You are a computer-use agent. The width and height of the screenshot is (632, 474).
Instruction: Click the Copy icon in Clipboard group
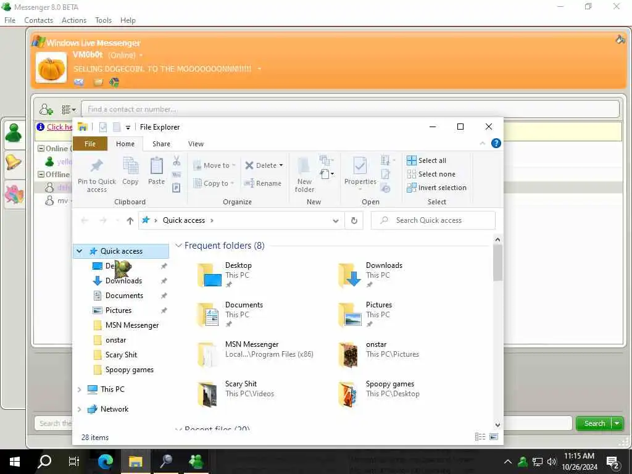pyautogui.click(x=130, y=165)
